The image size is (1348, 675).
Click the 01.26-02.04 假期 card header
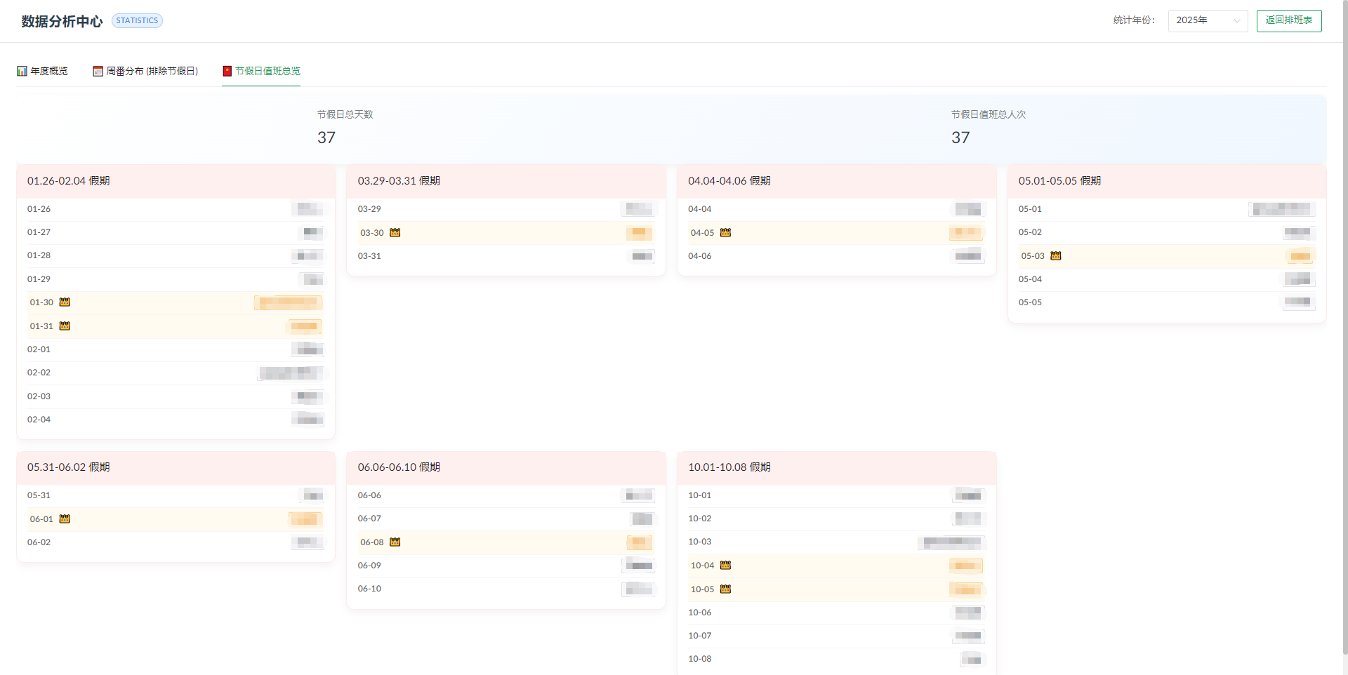coord(176,181)
